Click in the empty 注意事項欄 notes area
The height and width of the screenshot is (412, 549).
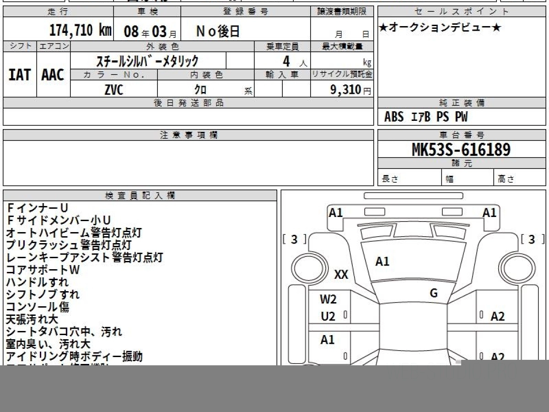(188, 163)
